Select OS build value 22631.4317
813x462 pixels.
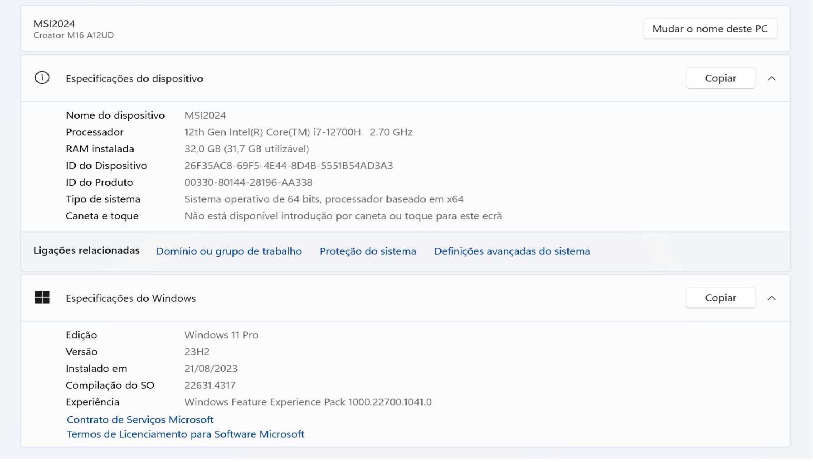tap(210, 385)
